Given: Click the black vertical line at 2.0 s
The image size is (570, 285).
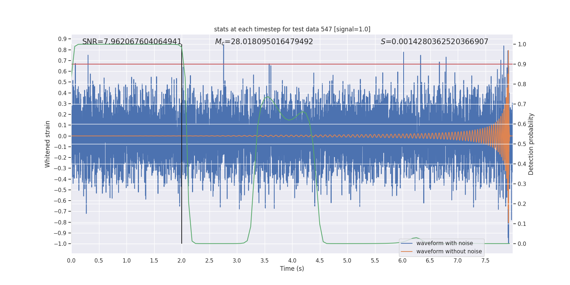Looking at the screenshot, I should pyautogui.click(x=182, y=144).
